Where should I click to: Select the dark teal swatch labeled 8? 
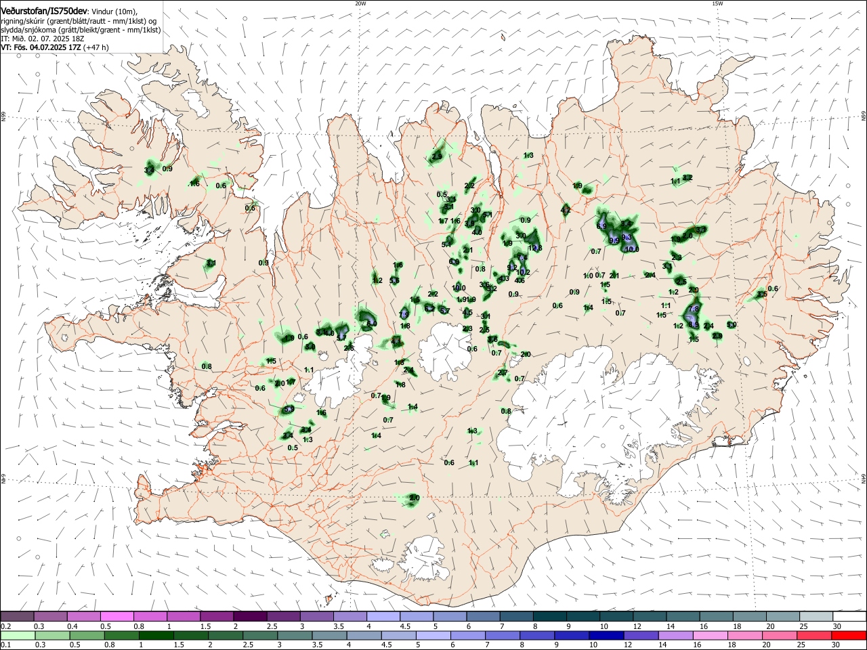click(550, 616)
